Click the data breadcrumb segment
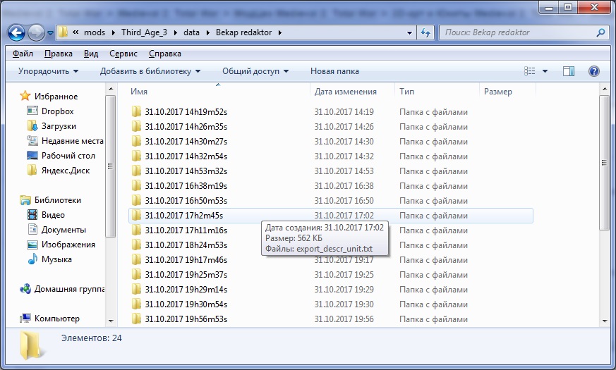This screenshot has width=616, height=370. (x=191, y=32)
